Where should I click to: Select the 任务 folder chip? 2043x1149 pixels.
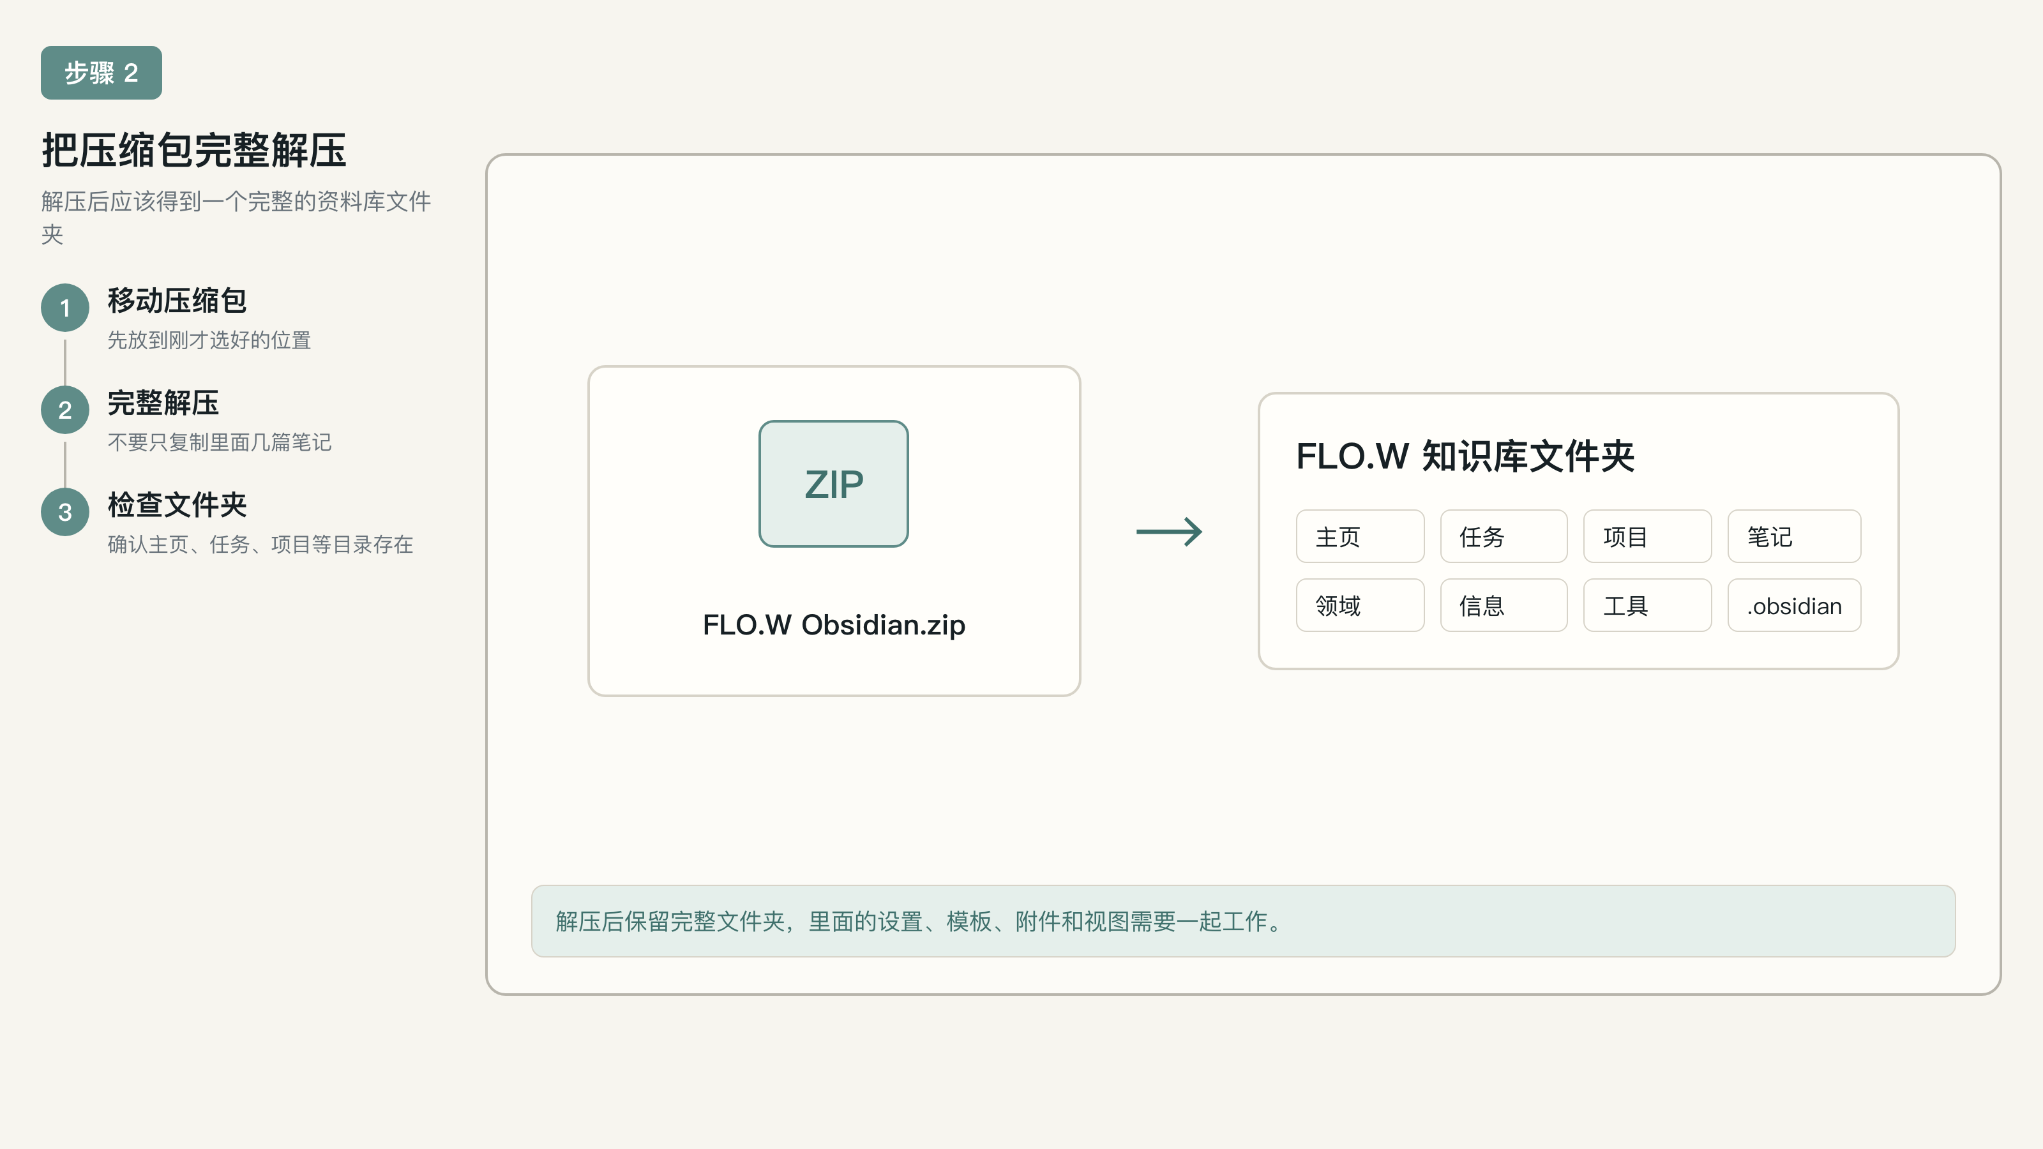[x=1504, y=537]
